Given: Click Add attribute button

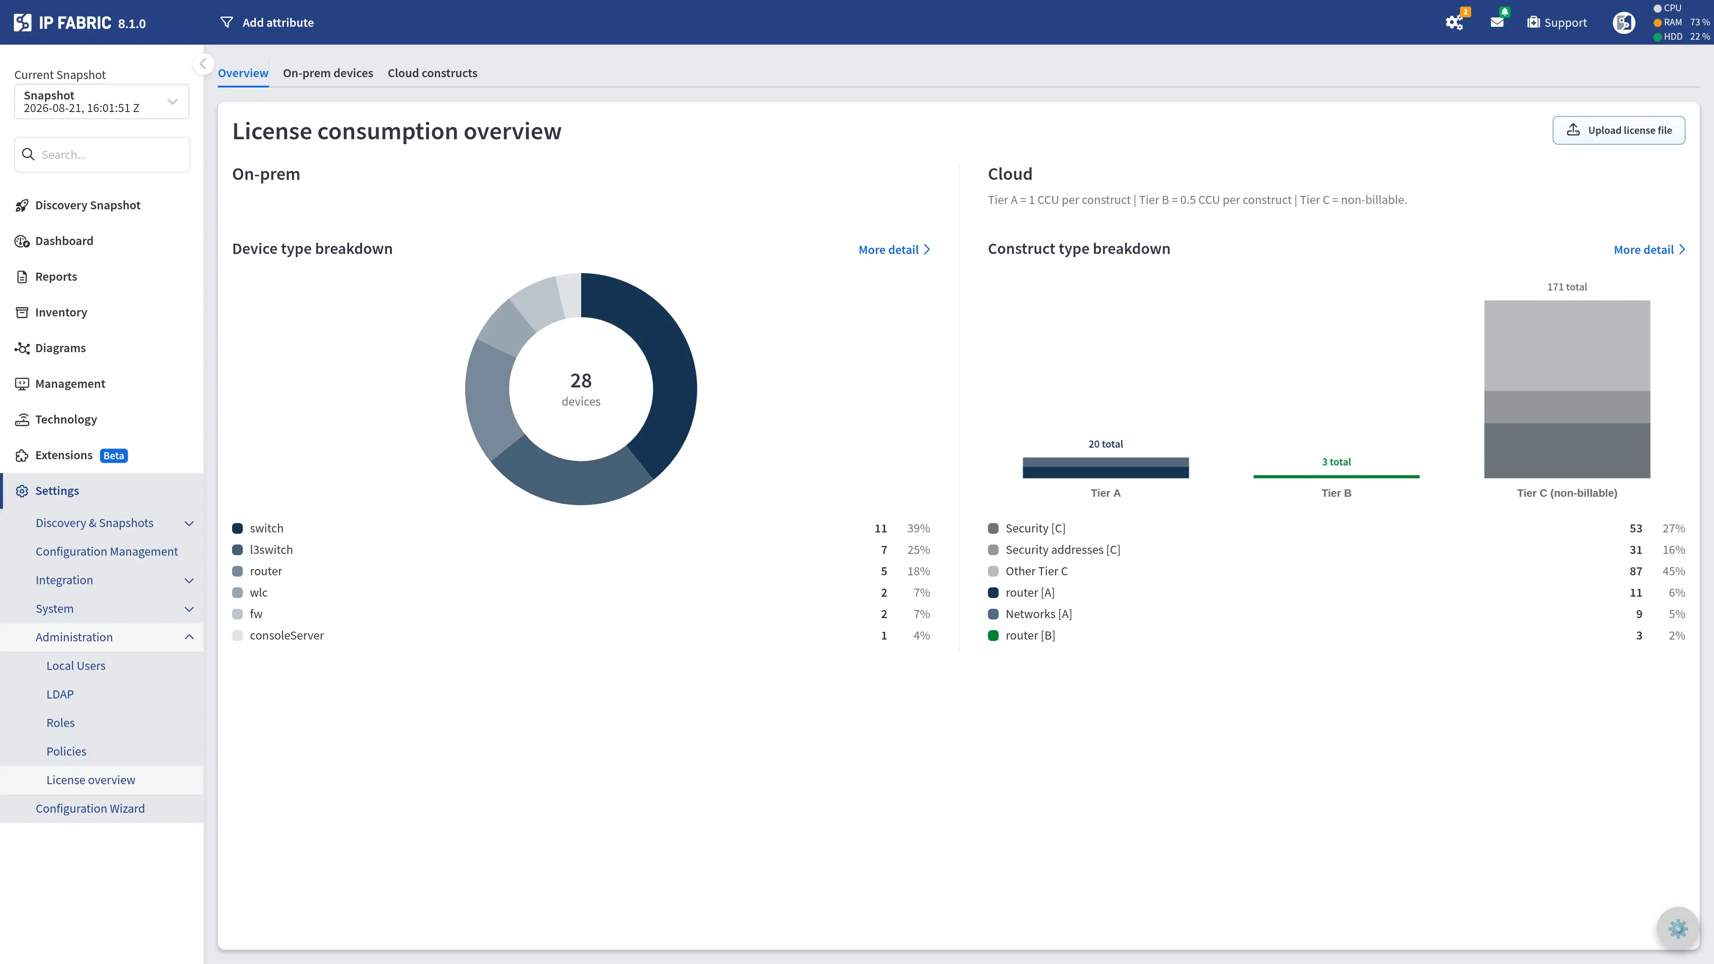Looking at the screenshot, I should (x=267, y=23).
